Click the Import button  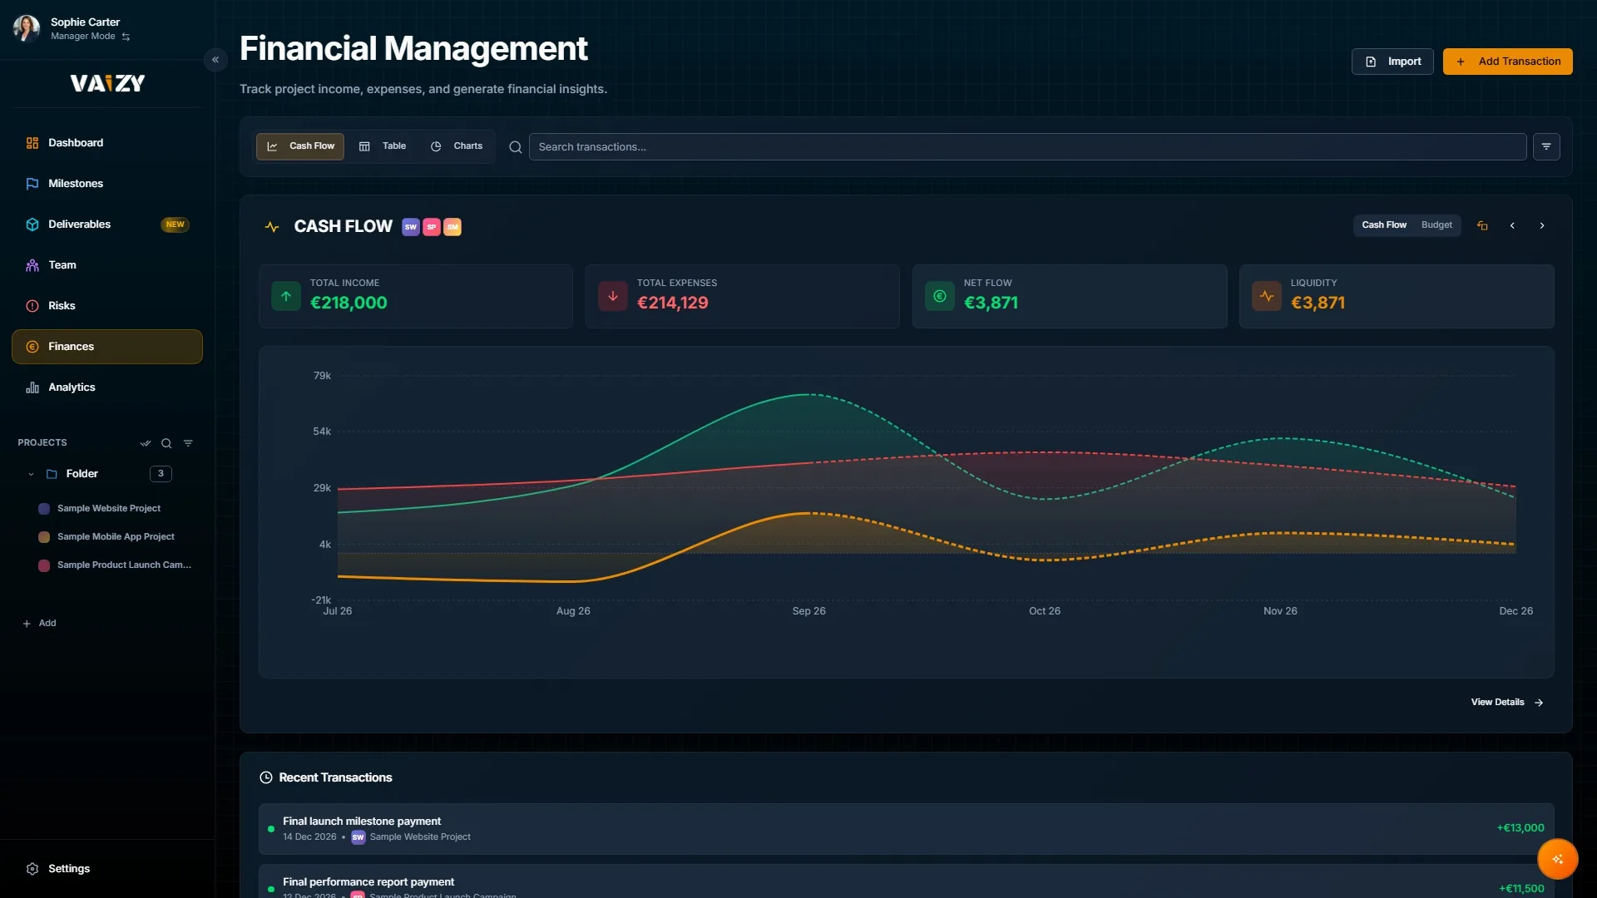point(1392,62)
